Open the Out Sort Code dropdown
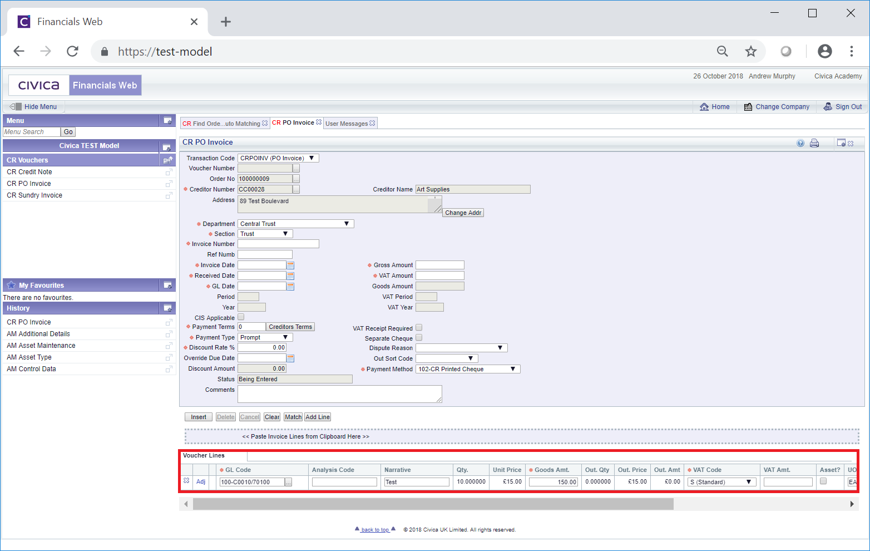 pyautogui.click(x=447, y=358)
